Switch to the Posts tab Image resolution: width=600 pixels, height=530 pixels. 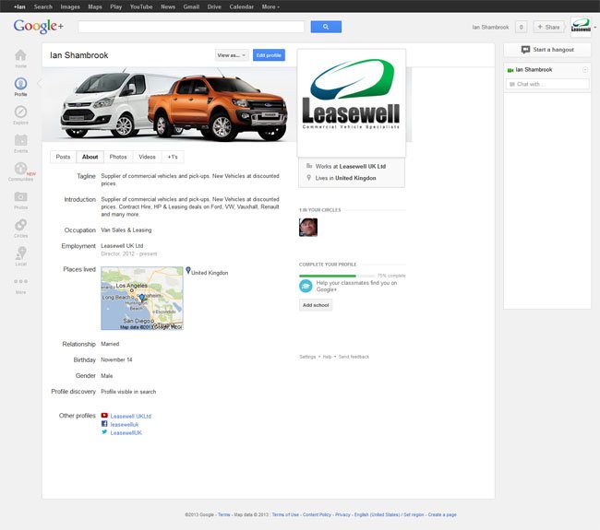pyautogui.click(x=63, y=157)
